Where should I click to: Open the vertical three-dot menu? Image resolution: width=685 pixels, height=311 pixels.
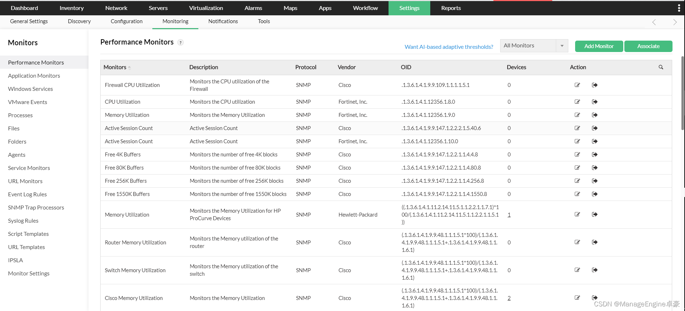tap(679, 8)
